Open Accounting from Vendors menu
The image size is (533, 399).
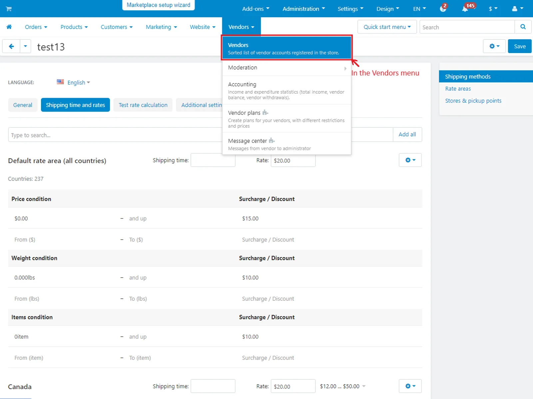(286, 90)
